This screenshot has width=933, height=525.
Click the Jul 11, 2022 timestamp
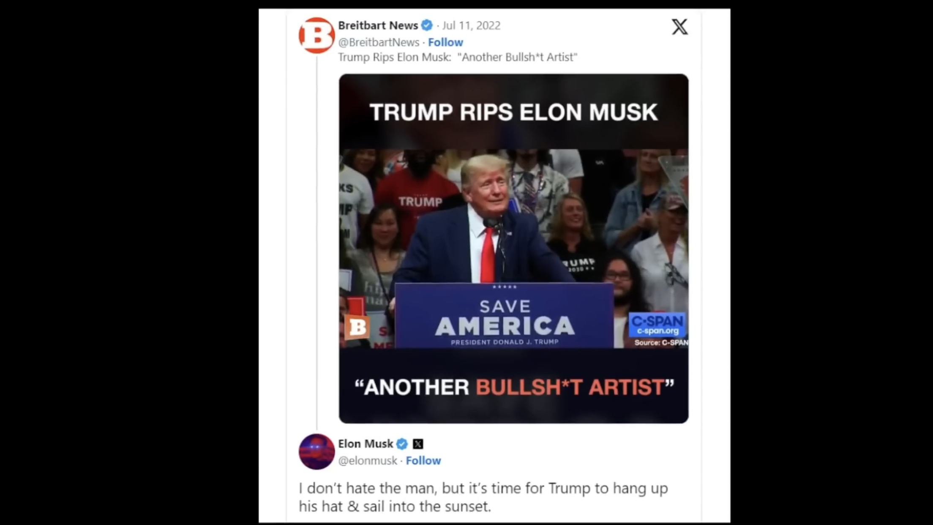[471, 25]
